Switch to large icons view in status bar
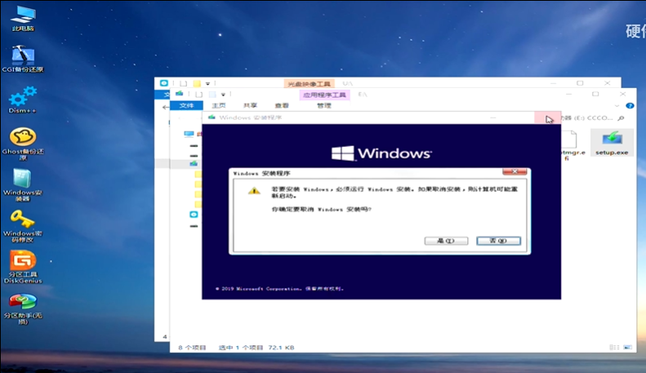Screen dimensions: 646x373 [x=627, y=348]
